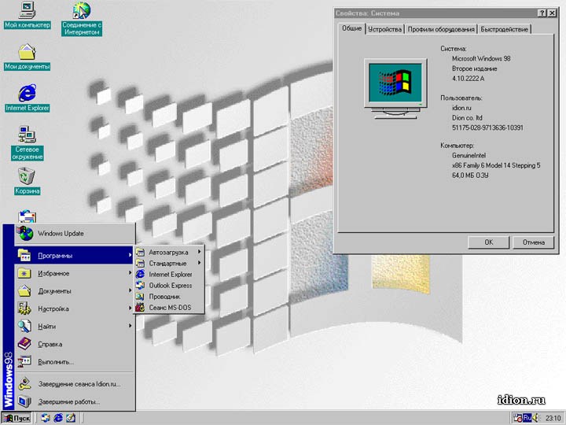Screen dimensions: 566x425
Task: Click the Пуск Start button
Action: [17, 418]
